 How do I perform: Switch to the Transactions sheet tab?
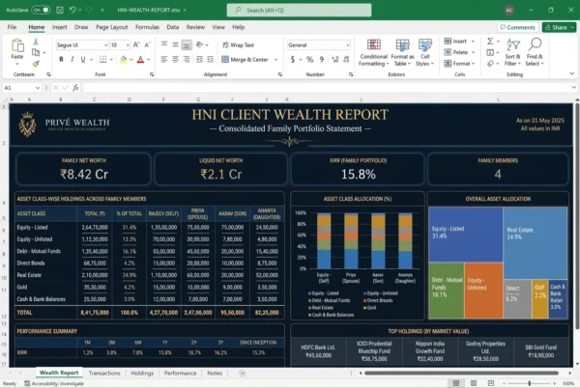pos(104,374)
